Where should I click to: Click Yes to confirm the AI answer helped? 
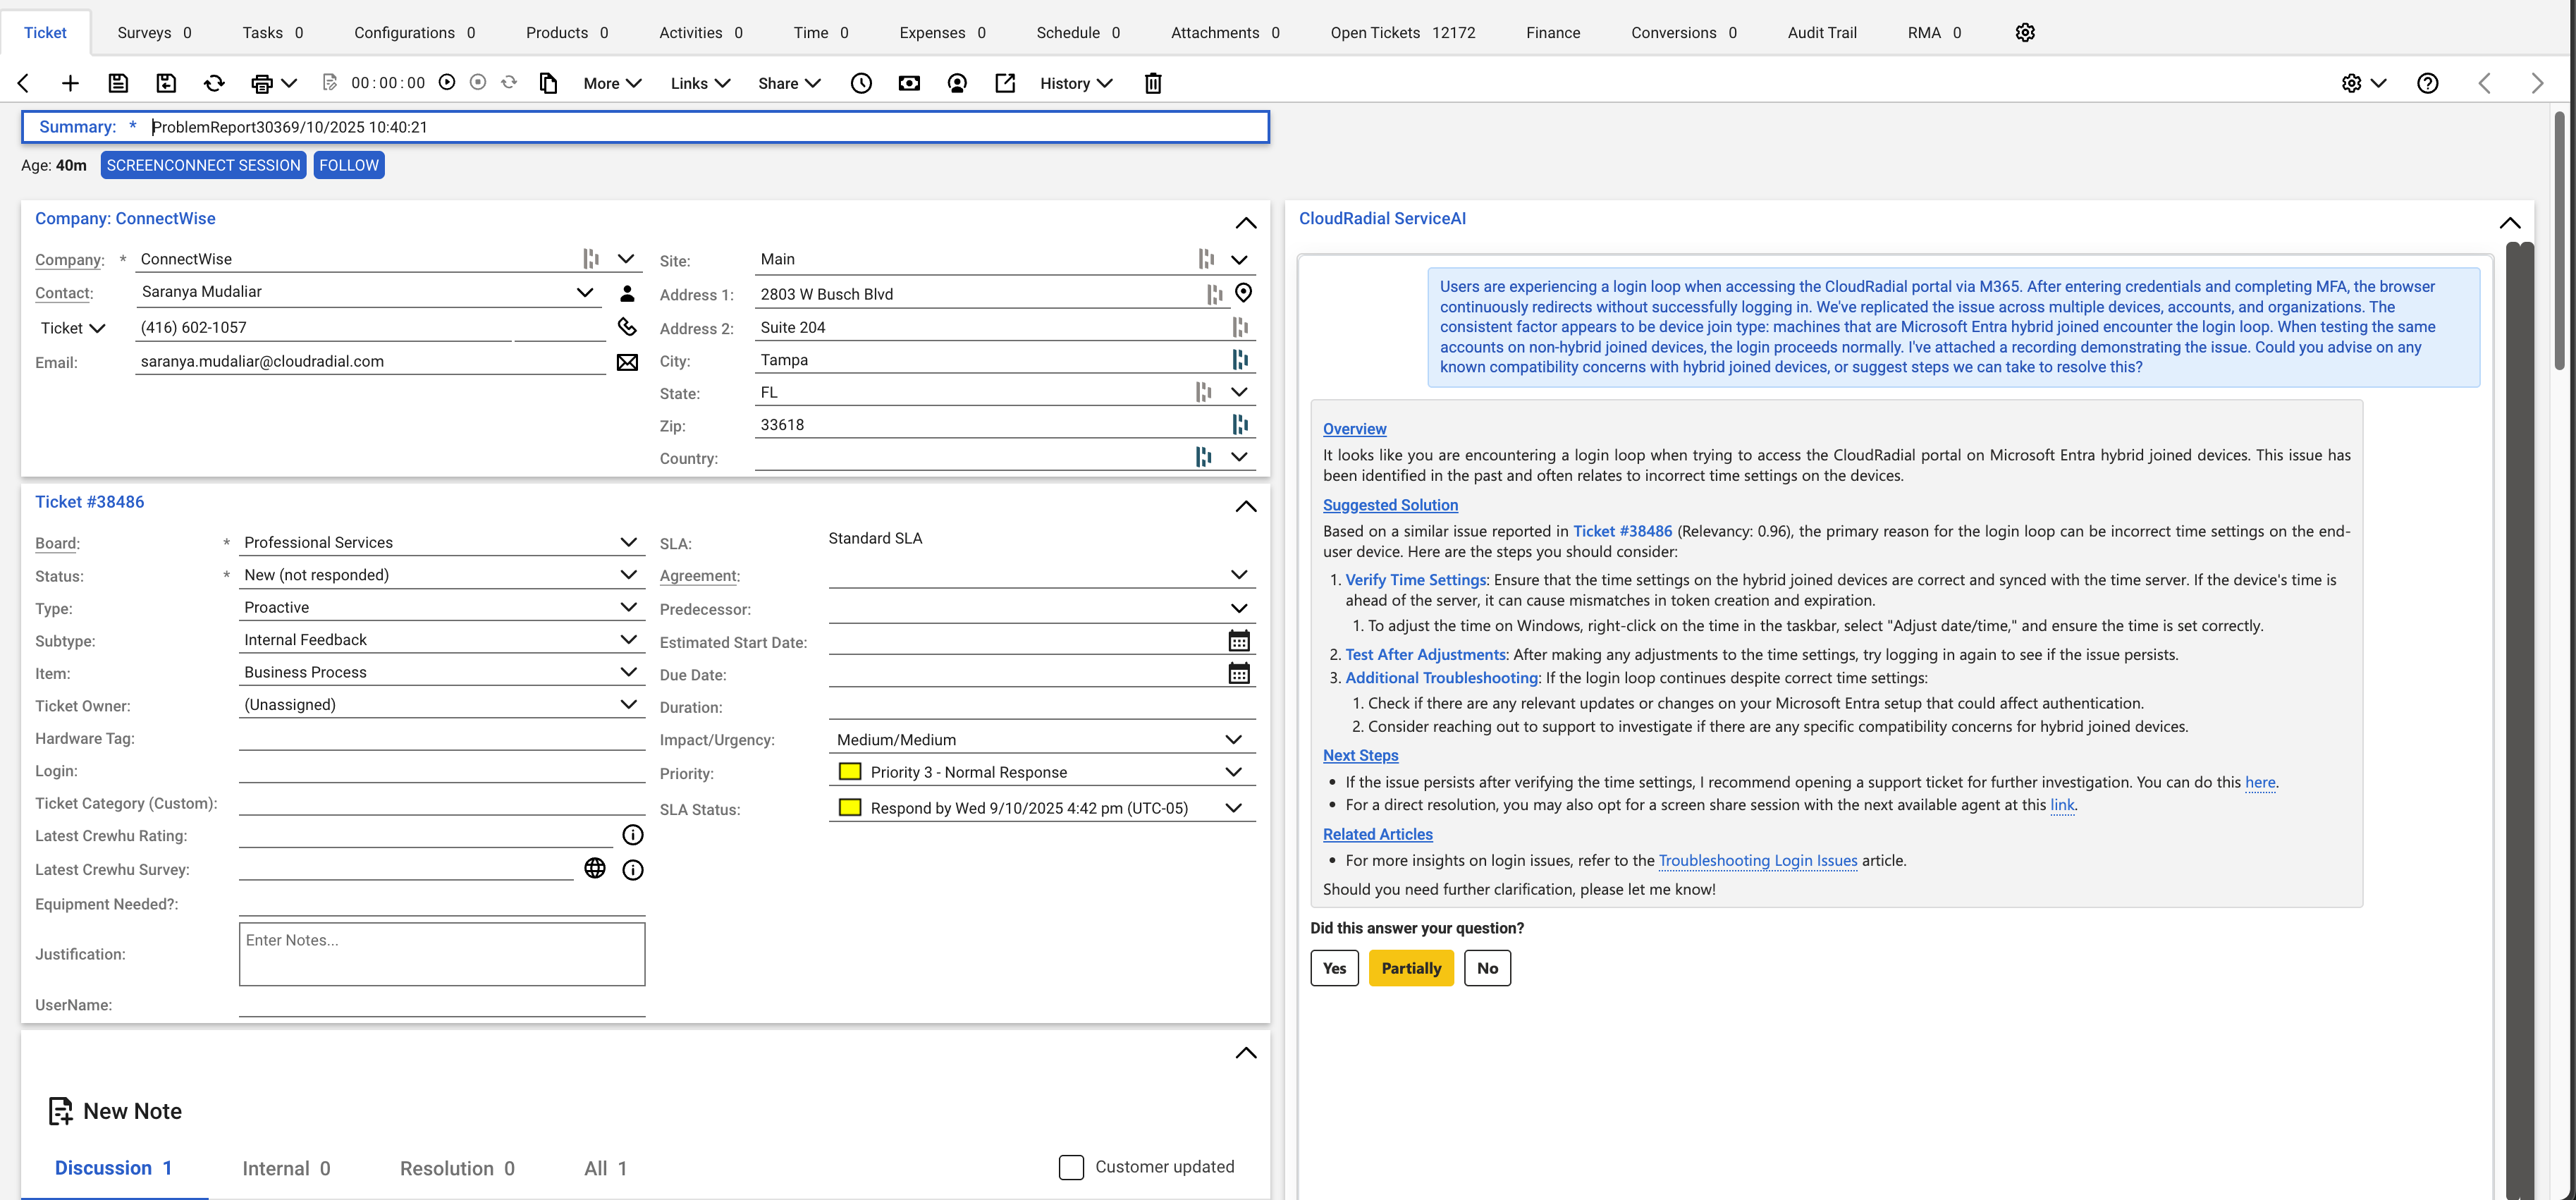pos(1334,967)
